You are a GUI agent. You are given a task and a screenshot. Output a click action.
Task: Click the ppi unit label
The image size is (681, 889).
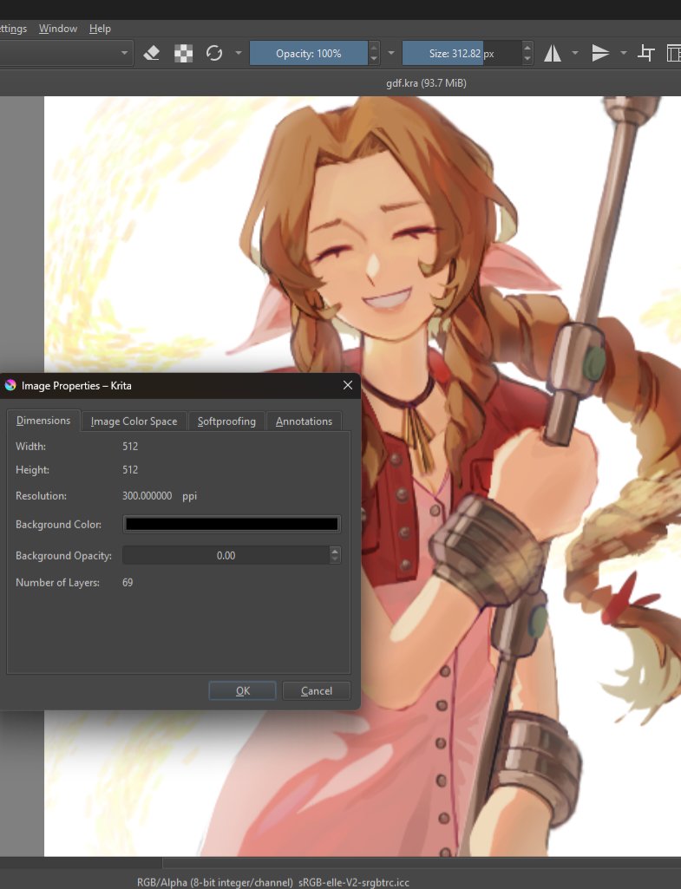[x=189, y=496]
